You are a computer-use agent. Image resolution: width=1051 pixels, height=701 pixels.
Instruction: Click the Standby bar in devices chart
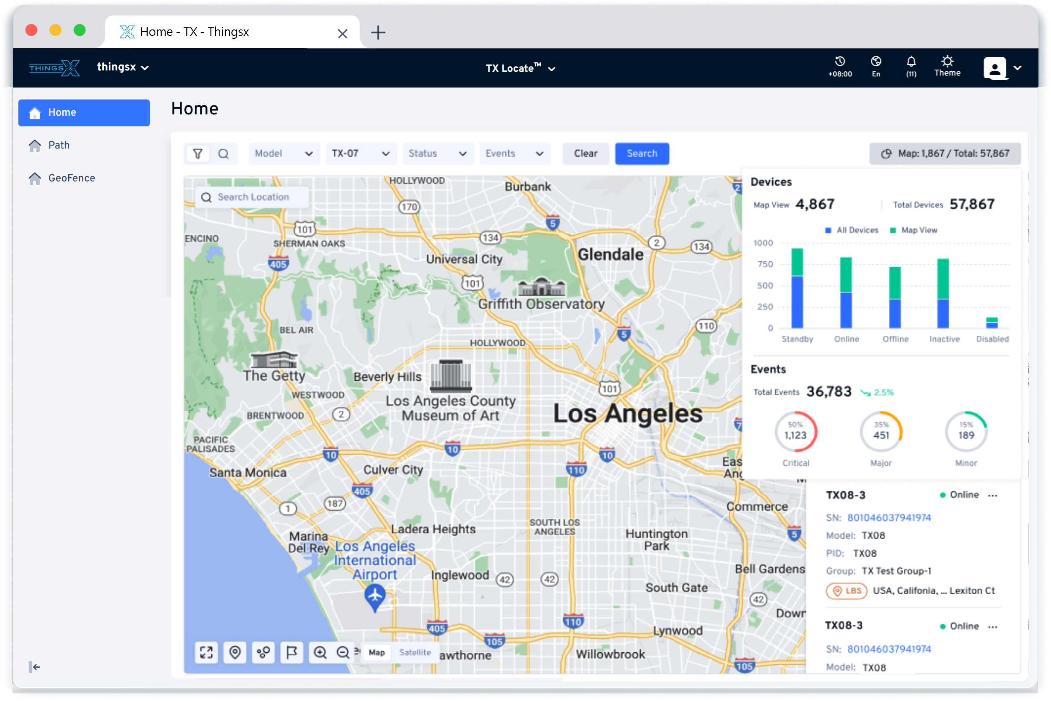797,288
